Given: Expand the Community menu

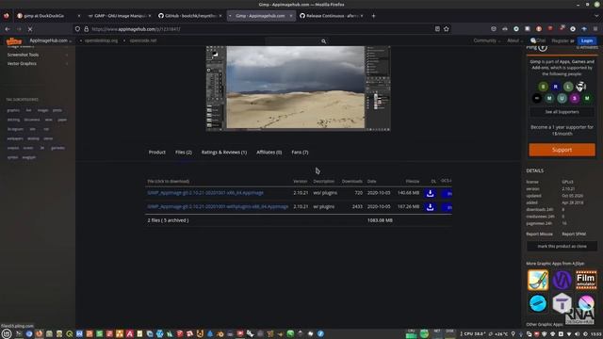Looking at the screenshot, I should [486, 40].
